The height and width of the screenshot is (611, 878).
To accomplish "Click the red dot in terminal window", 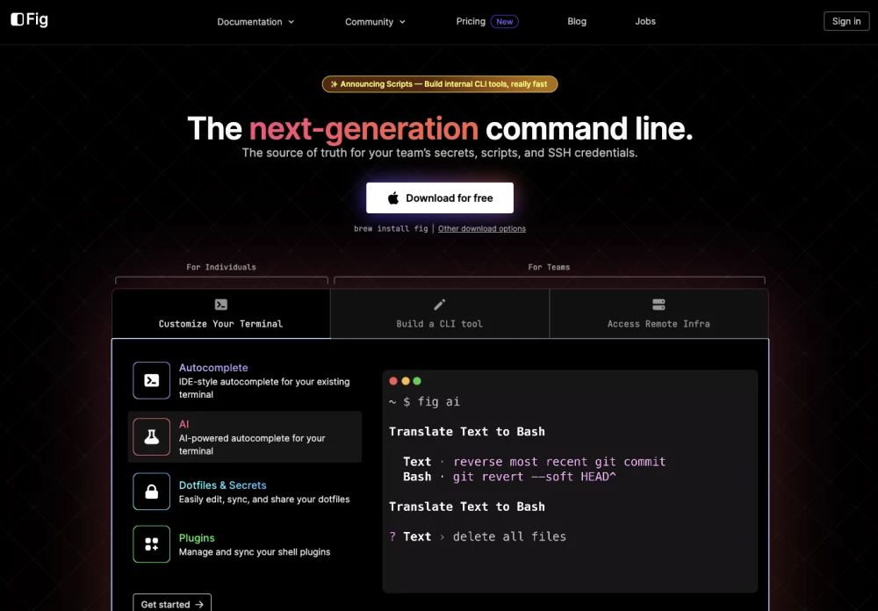I will [393, 381].
